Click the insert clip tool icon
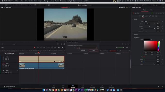The height and width of the screenshot is (92, 165). click(48, 48)
